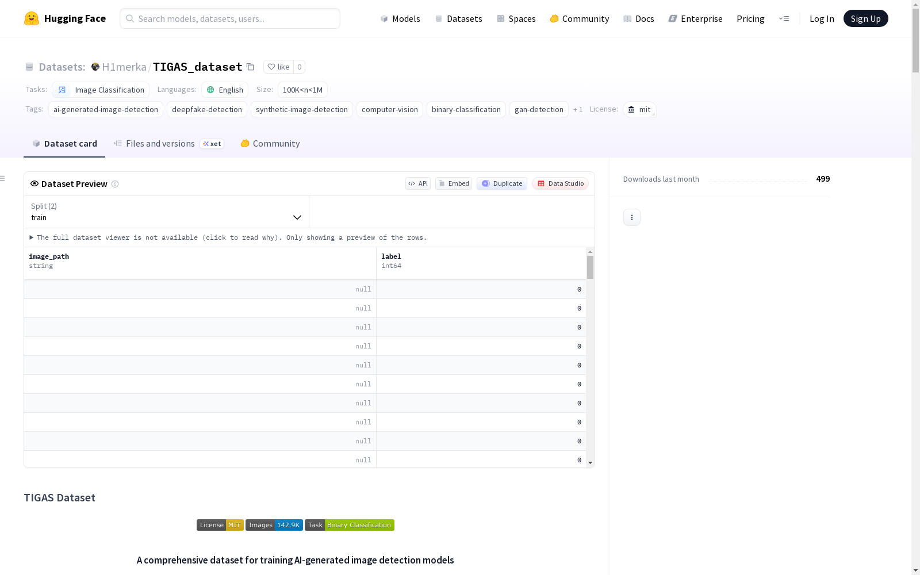Viewport: 920px width, 575px height.
Task: Open the Community navigation item
Action: pos(579,18)
